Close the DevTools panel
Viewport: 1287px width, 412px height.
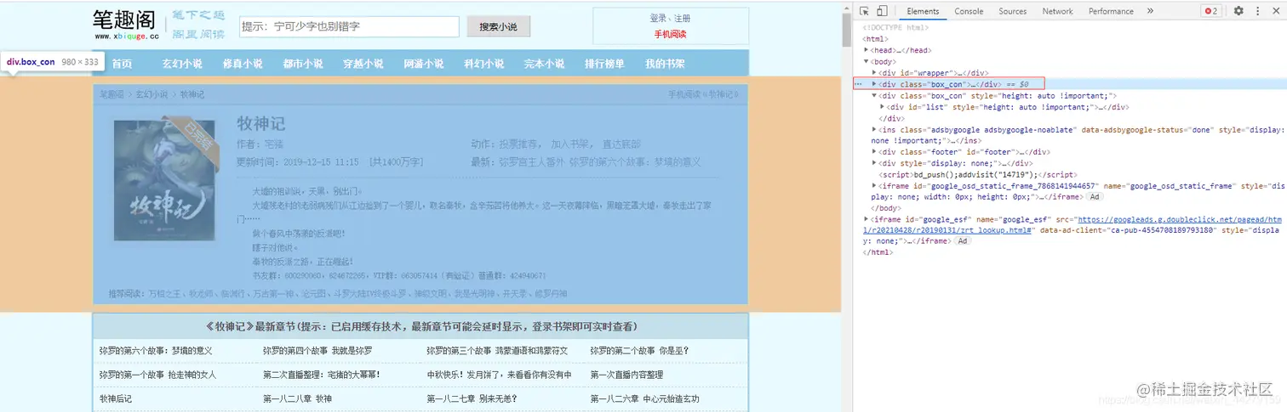click(x=1274, y=11)
